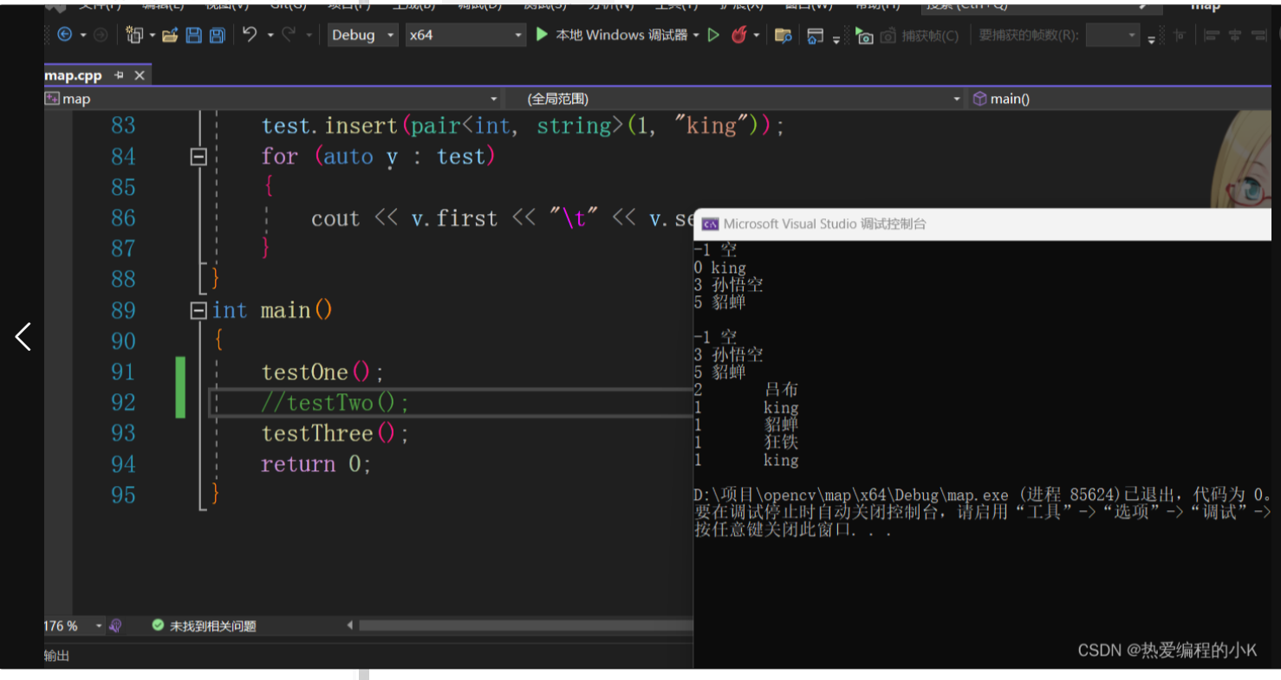1281x680 pixels.
Task: Click the horizontal scrollbar left arrow
Action: coord(350,625)
